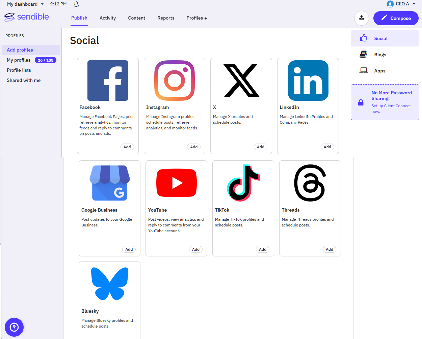Viewport: 422px width, 339px height.
Task: Click the Google Business logo
Action: [110, 183]
